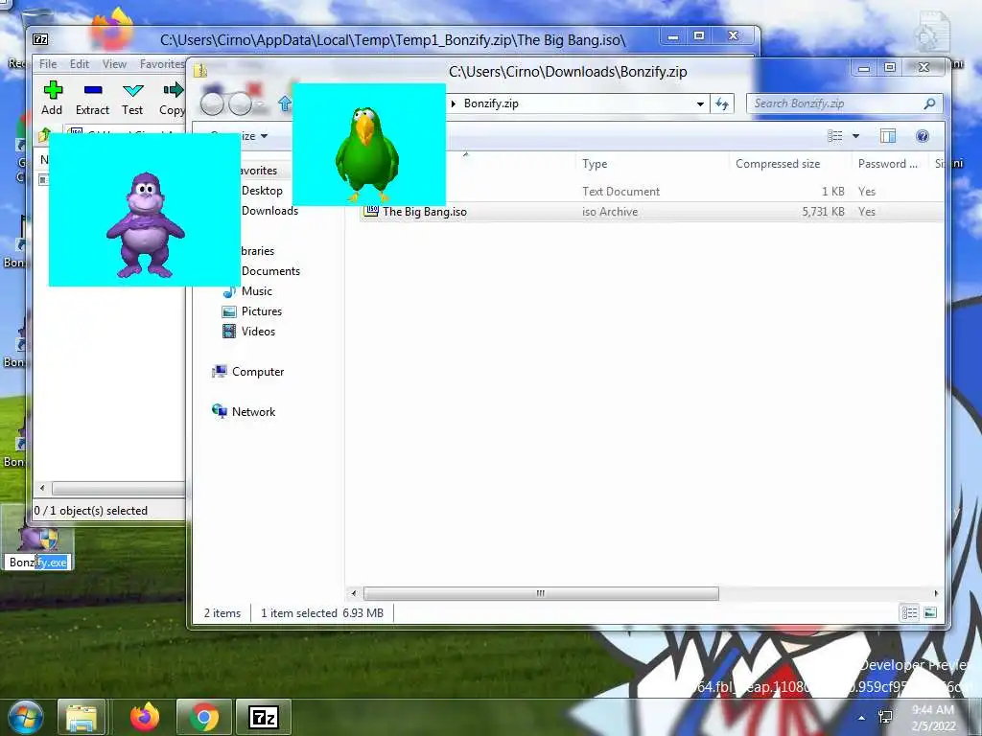Click the purple Bonzi gorilla character
This screenshot has height=736, width=982.
tap(146, 225)
